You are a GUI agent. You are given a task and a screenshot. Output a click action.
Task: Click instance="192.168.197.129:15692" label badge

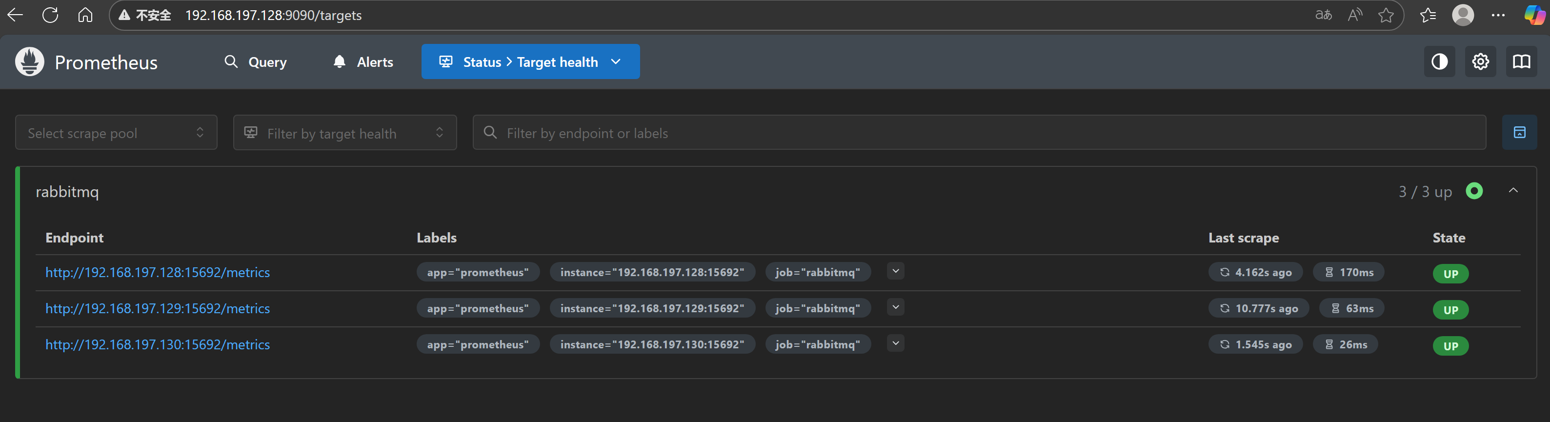652,308
